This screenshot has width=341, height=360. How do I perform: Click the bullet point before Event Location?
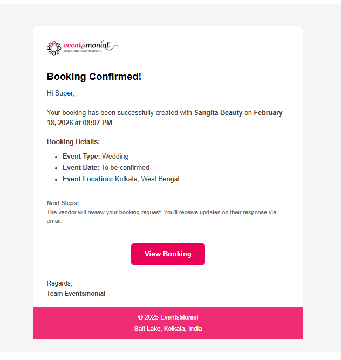tap(56, 179)
